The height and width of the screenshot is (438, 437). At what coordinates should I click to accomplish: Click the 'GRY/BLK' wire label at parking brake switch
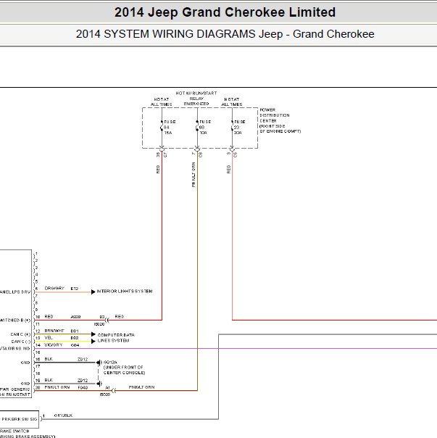pyautogui.click(x=63, y=416)
